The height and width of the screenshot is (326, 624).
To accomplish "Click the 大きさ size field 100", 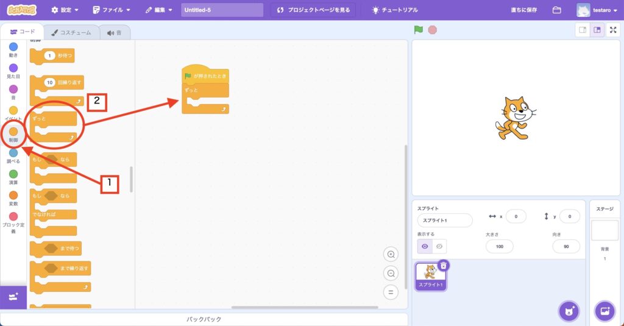I will click(500, 246).
